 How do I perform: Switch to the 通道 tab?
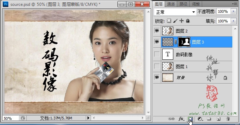pyautogui.click(x=171, y=4)
